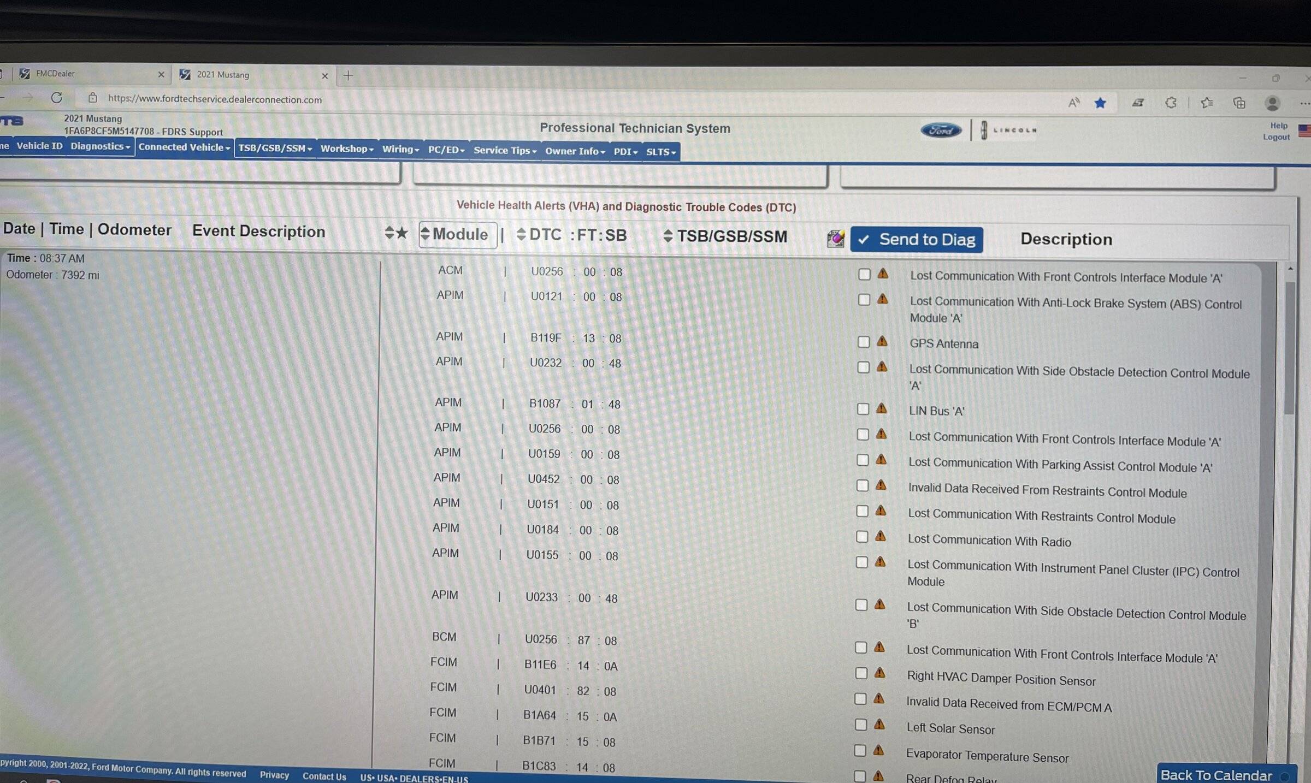
Task: Click warning icon for LIN Bus 'A' row
Action: point(881,408)
